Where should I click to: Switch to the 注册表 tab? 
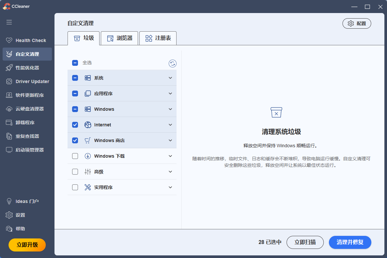tap(158, 38)
